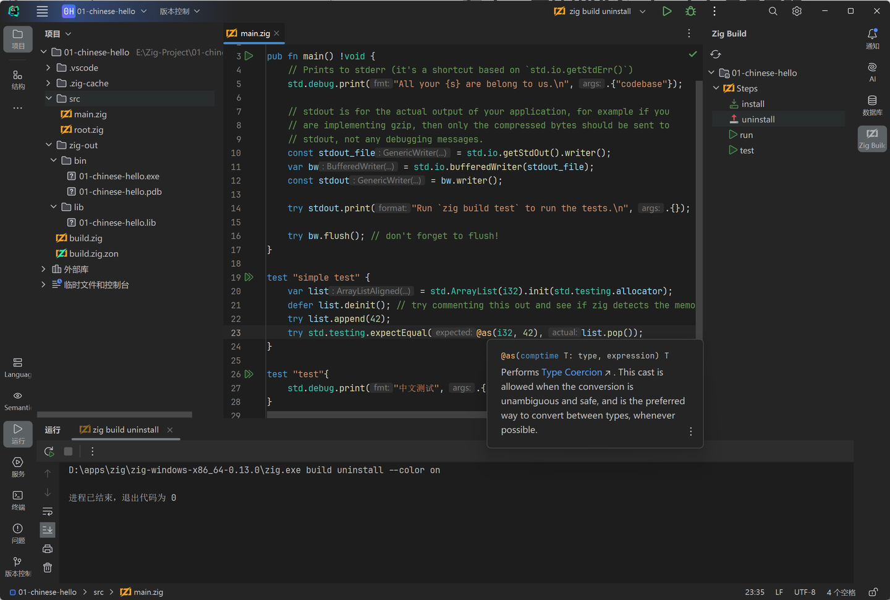Clear console output with trash icon
890x600 pixels.
[48, 568]
